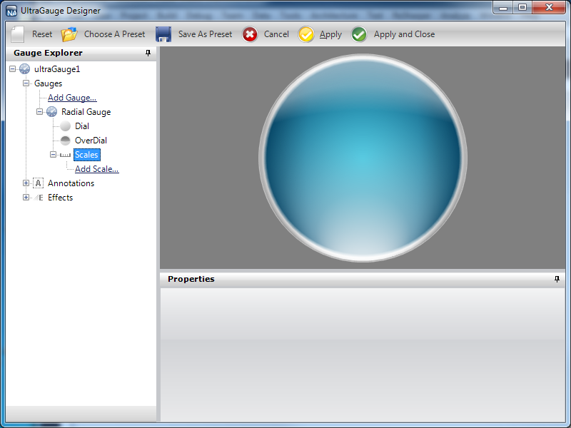Select the Scales item in the tree
Image resolution: width=571 pixels, height=428 pixels.
(x=86, y=155)
